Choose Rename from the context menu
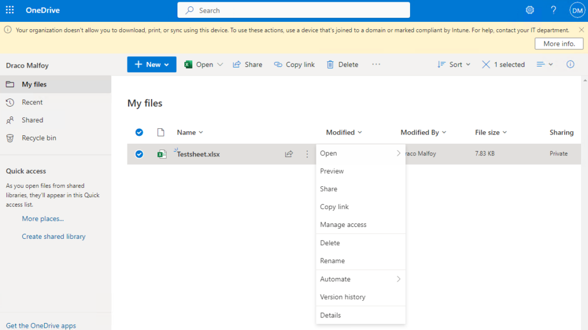Viewport: 588px width, 330px height. tap(333, 261)
